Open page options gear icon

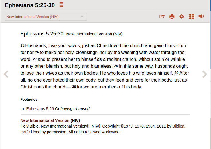pos(182,16)
